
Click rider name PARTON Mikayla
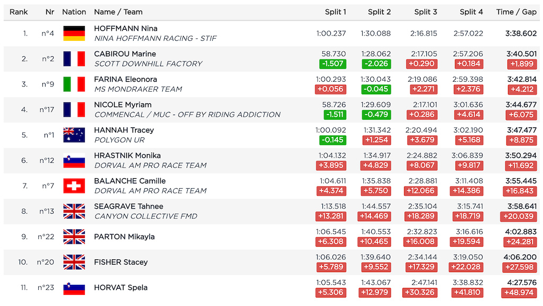coord(124,237)
